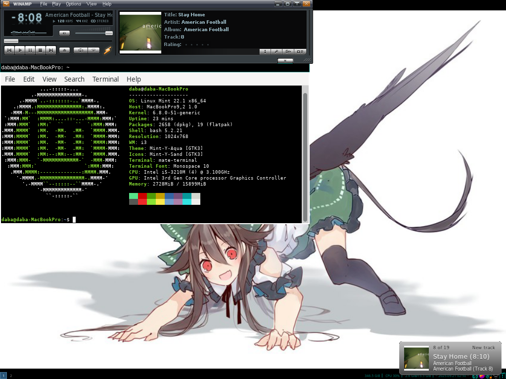Click the Wi-Fi tray icon
This screenshot has height=379, width=506.
(496, 376)
